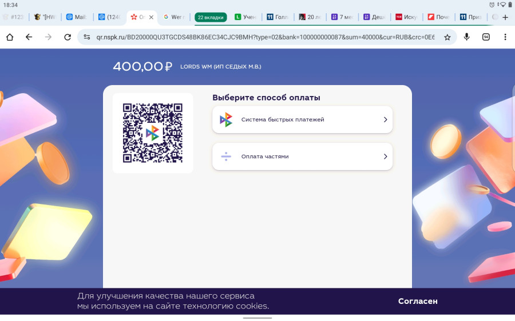Switch to the Google Wer tab

[174, 17]
